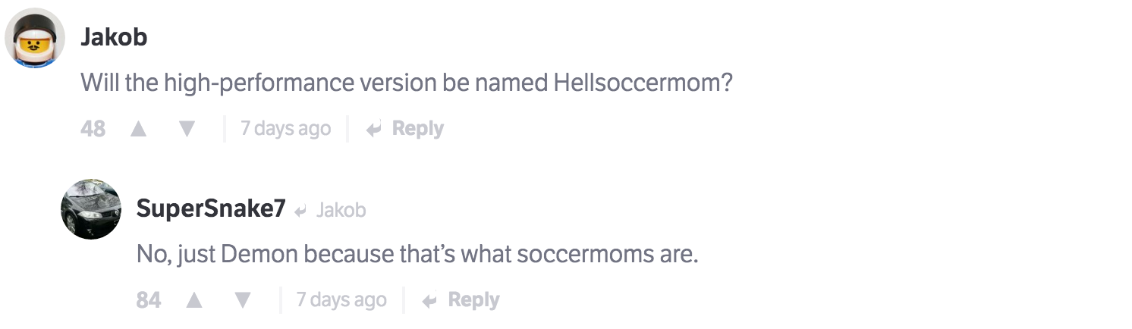This screenshot has width=1132, height=329.
Task: Open Jakob's Lego helmet avatar
Action: tap(35, 38)
